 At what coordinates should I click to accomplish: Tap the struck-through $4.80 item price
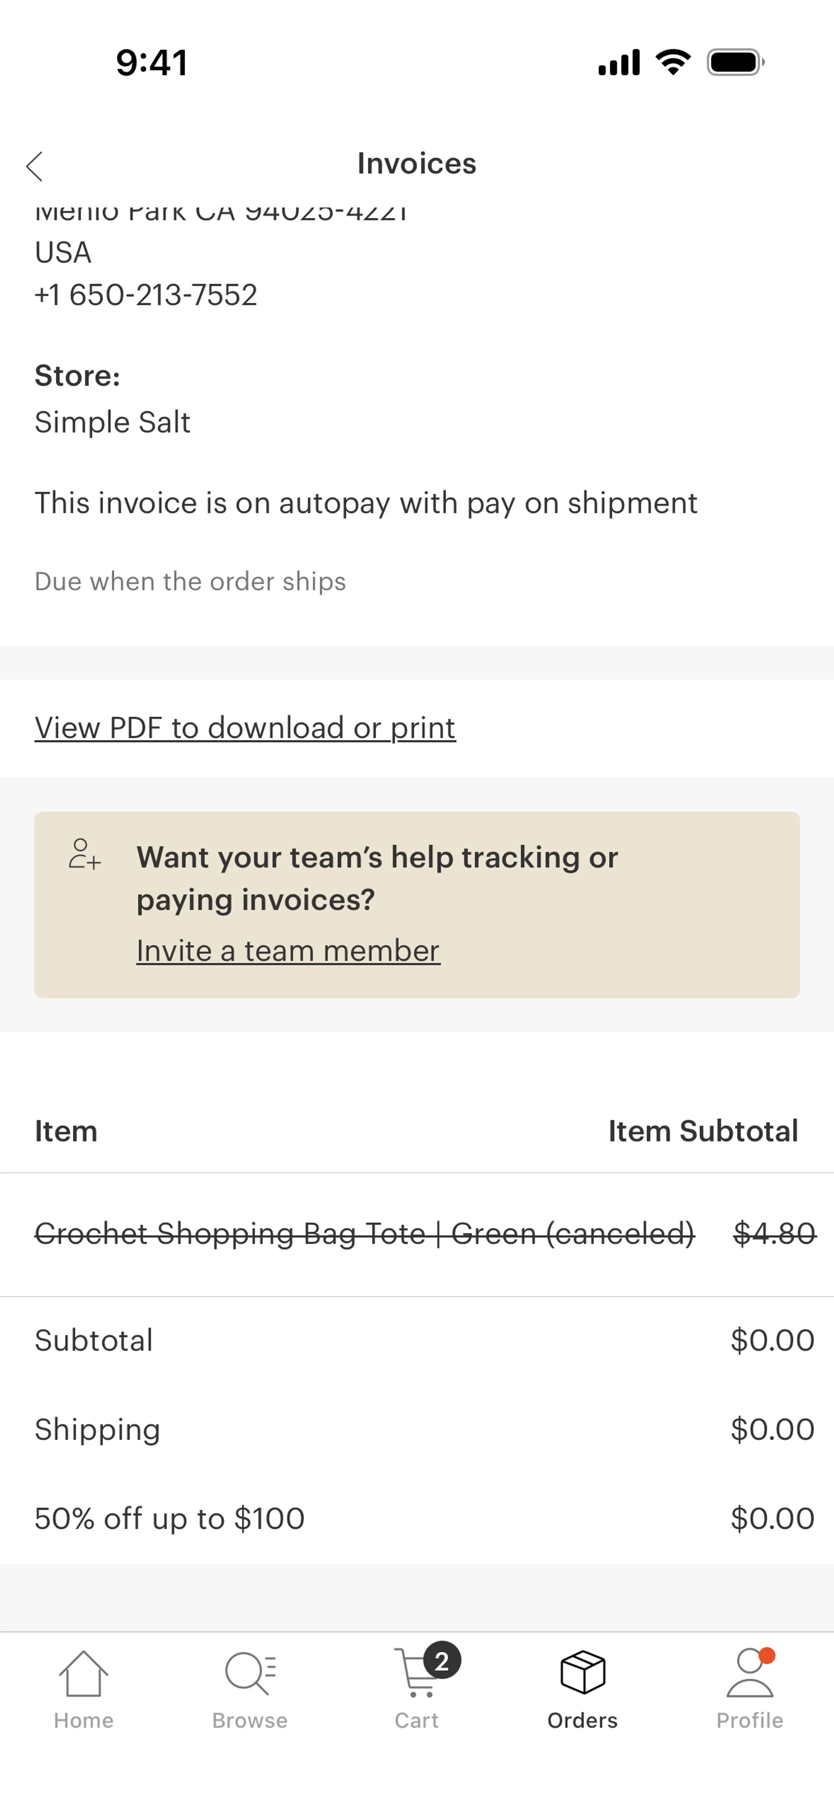coord(774,1233)
